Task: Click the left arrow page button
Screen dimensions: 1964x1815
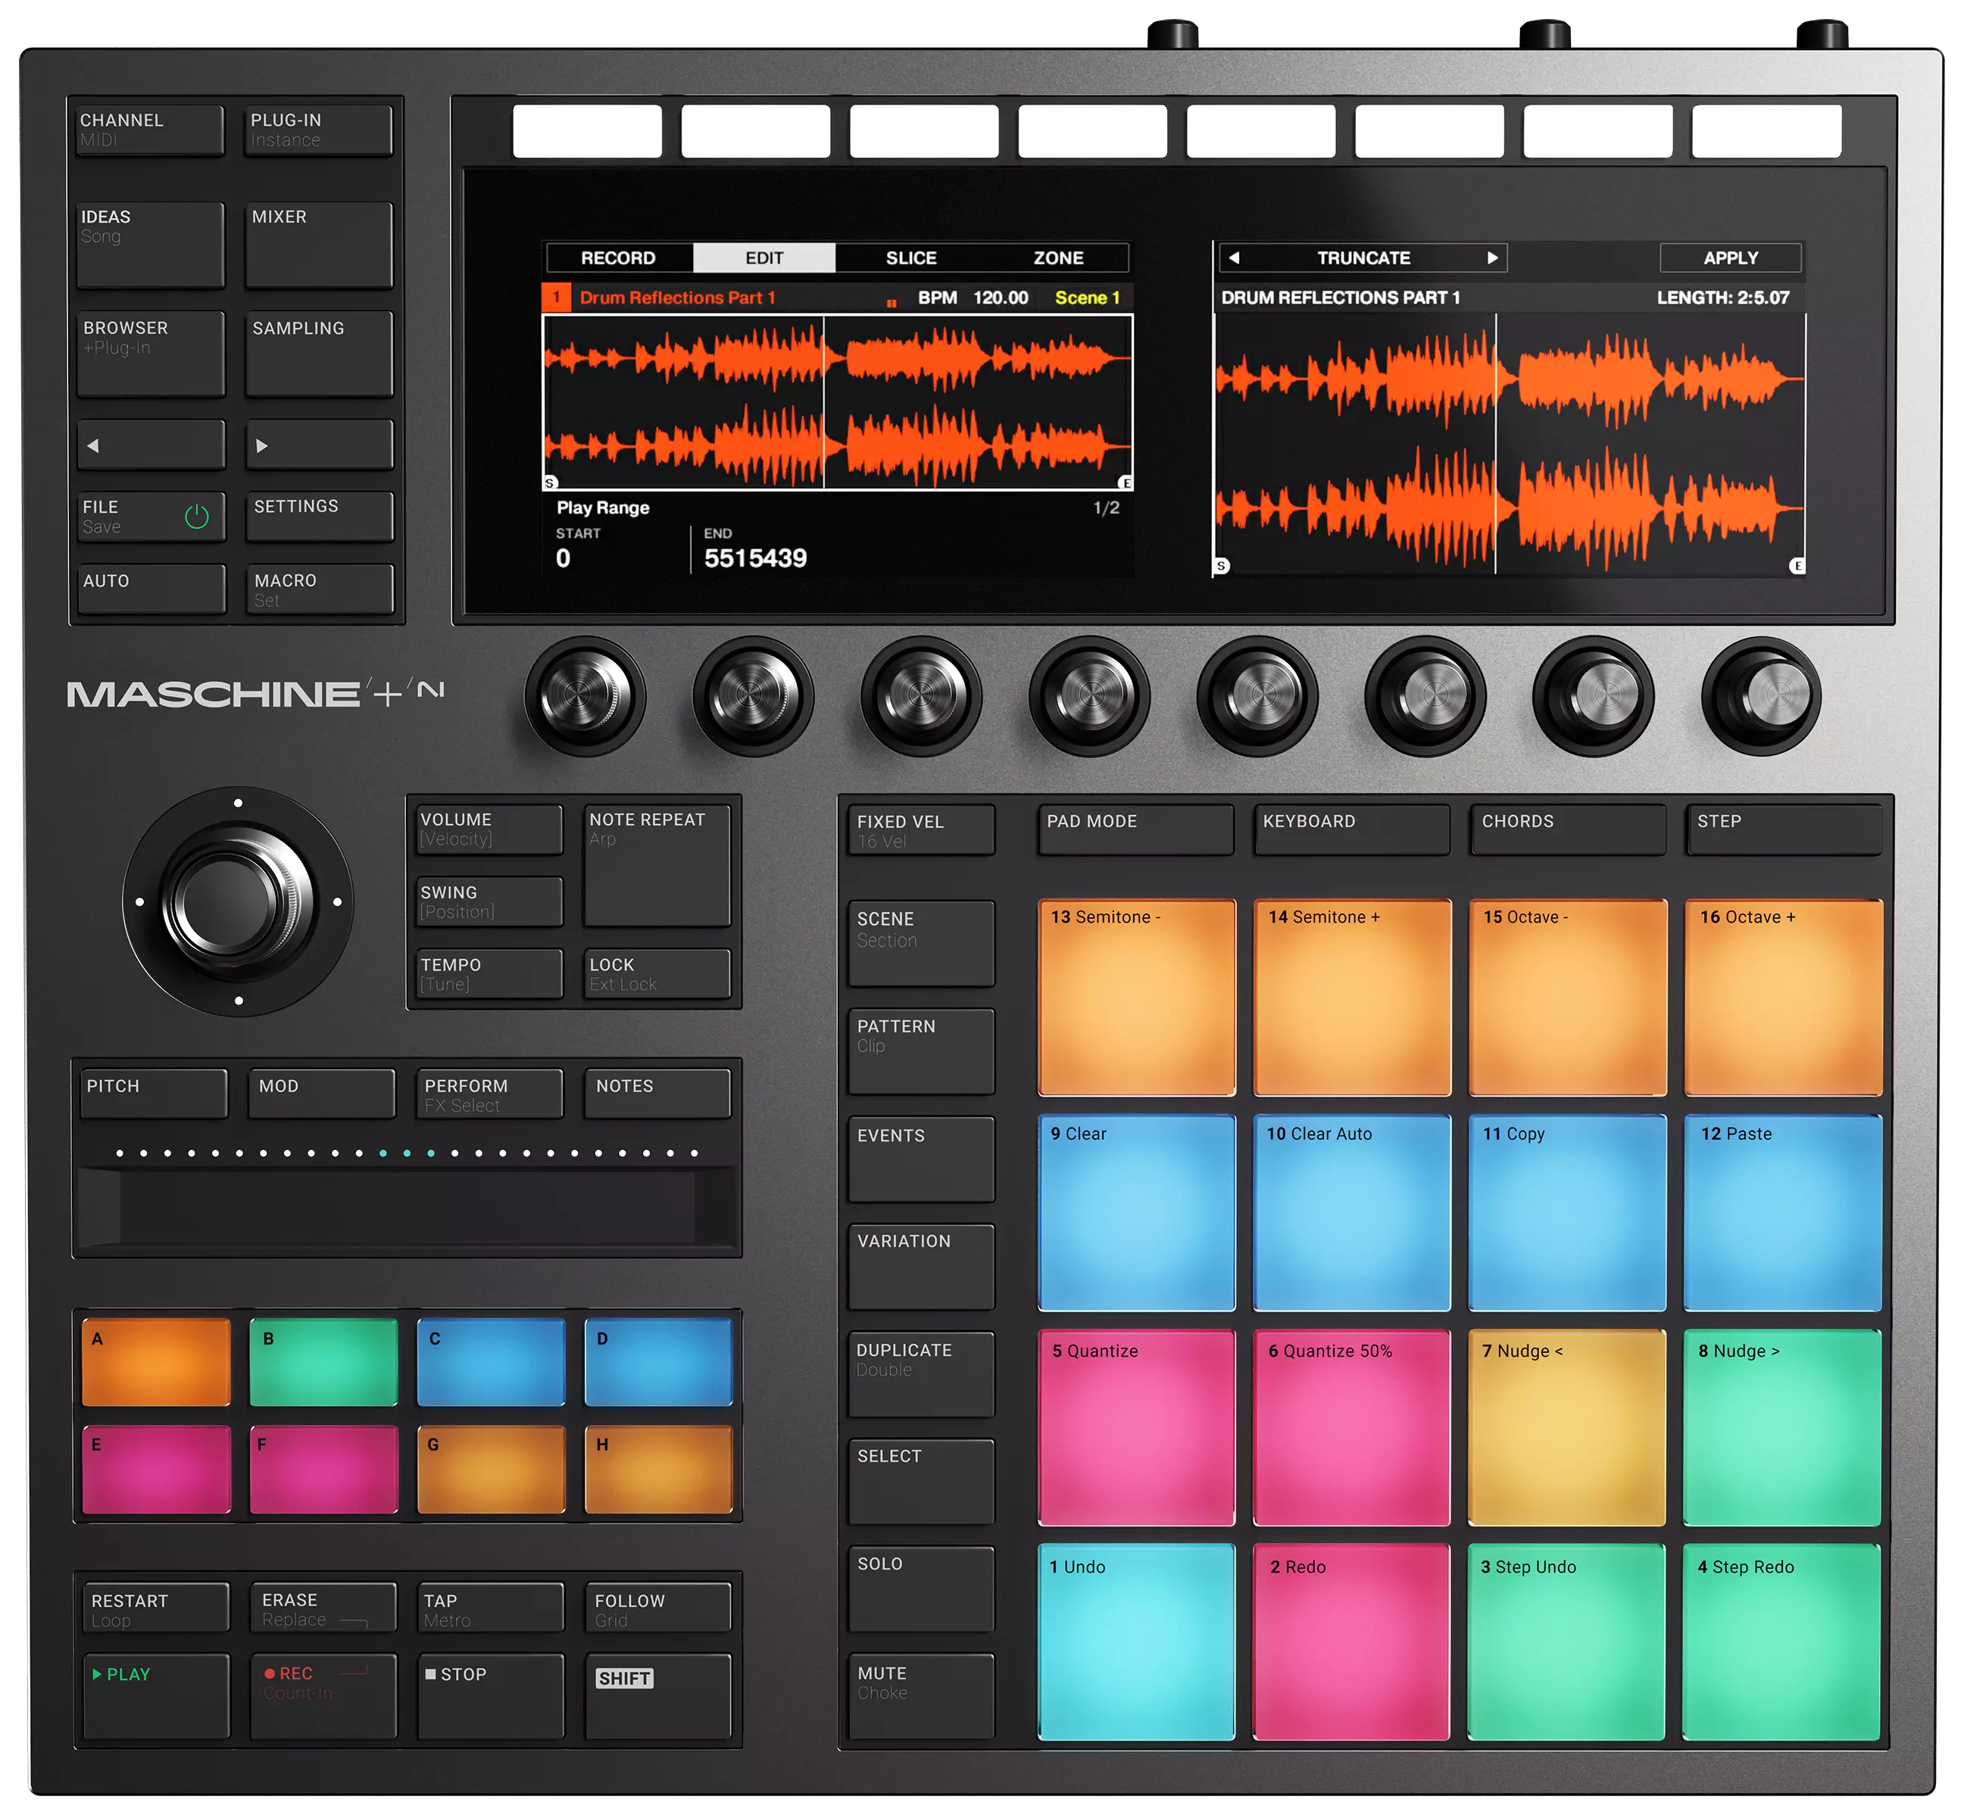Action: 151,445
